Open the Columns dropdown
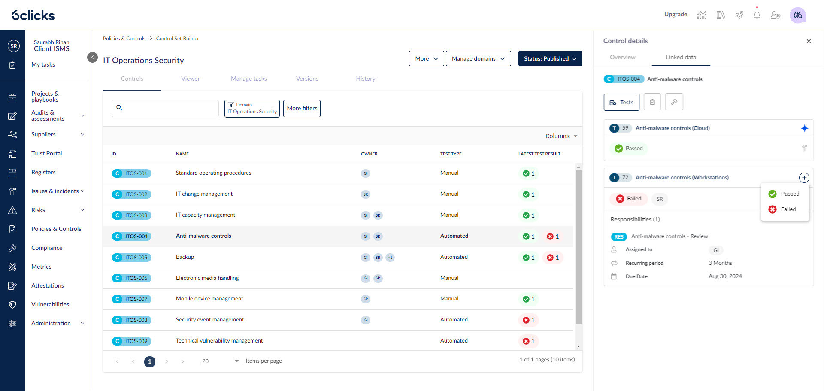Screen dimensions: 824x391 pyautogui.click(x=561, y=136)
